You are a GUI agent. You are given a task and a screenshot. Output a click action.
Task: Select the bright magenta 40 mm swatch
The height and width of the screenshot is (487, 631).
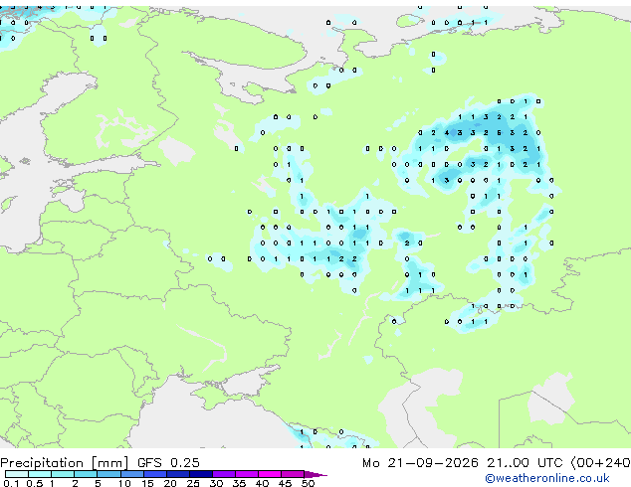pos(270,474)
